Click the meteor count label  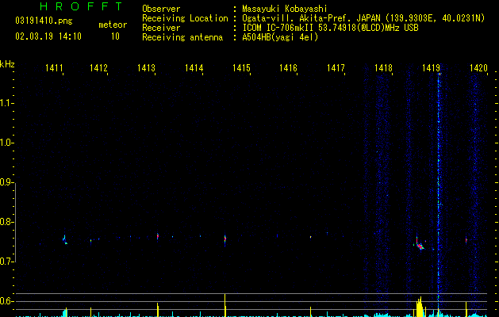[x=113, y=25]
